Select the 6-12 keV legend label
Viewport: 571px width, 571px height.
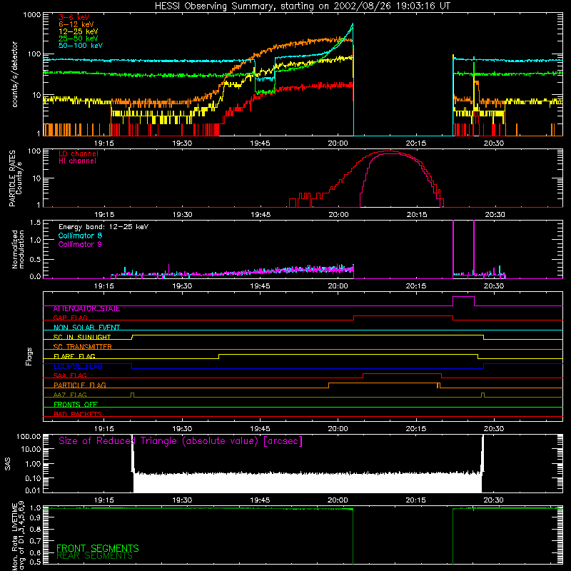click(x=76, y=24)
